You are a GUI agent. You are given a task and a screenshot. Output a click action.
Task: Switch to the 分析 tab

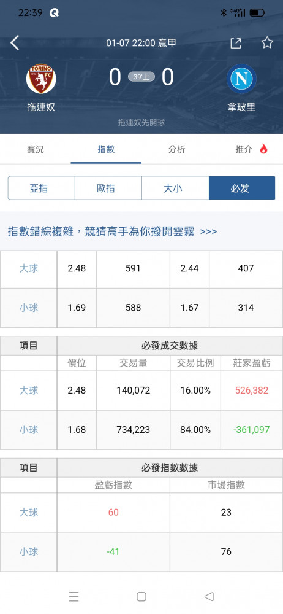[176, 149]
